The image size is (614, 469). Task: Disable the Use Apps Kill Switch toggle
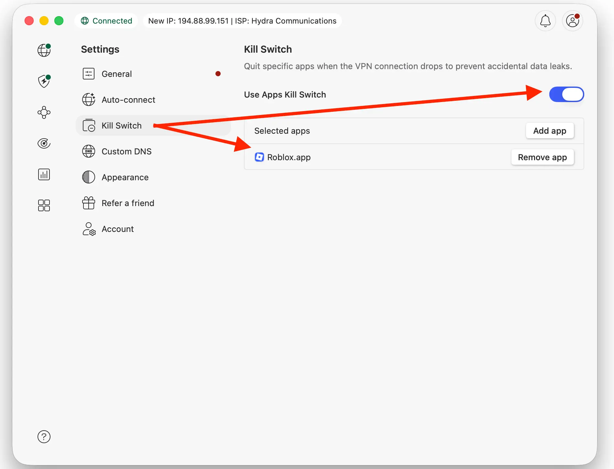click(566, 95)
